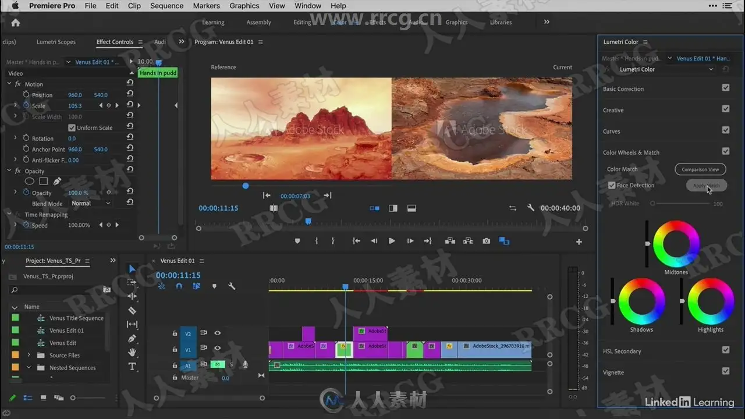Select the Hand tool

pyautogui.click(x=132, y=353)
